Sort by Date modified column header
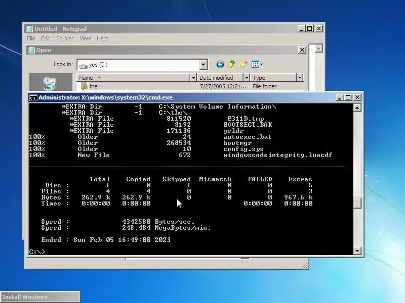 click(220, 78)
